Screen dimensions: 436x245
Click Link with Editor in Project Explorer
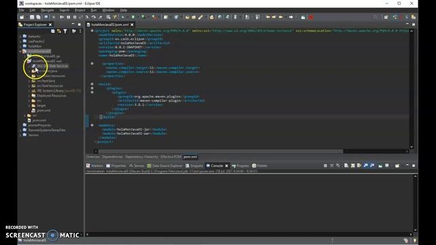pos(59,31)
